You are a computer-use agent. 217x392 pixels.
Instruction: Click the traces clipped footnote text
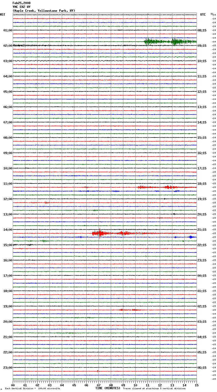click(154, 389)
